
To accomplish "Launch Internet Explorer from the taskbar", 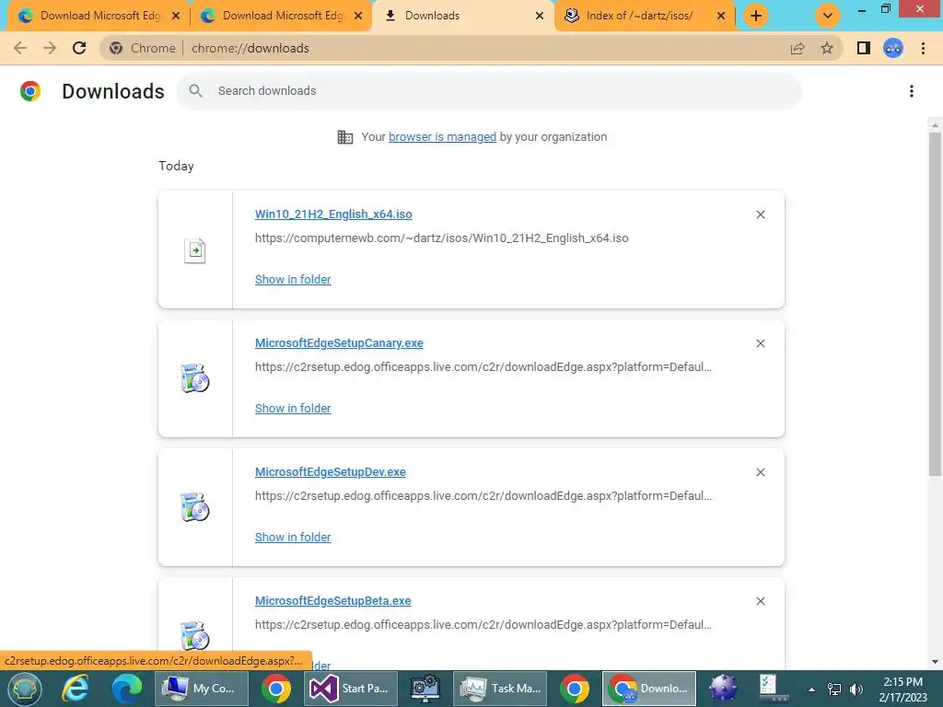I will click(x=76, y=689).
